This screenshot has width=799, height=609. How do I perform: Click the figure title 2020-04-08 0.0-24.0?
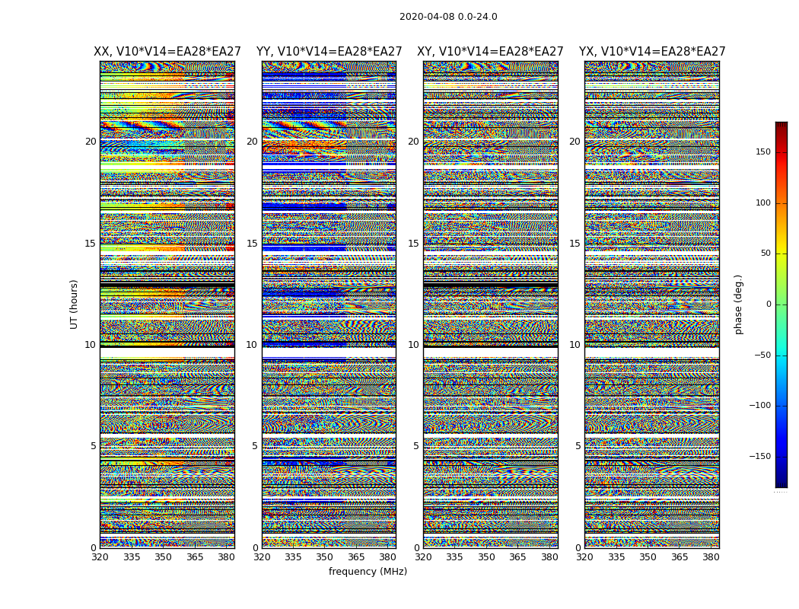(x=448, y=17)
